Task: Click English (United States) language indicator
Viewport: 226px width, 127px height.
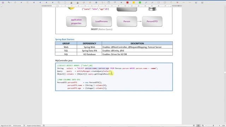Action: pyautogui.click(x=34, y=126)
